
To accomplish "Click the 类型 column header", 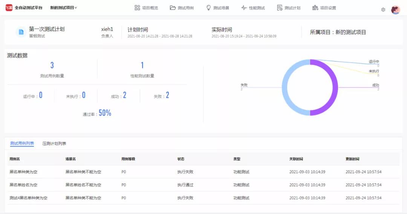I will click(237, 159).
